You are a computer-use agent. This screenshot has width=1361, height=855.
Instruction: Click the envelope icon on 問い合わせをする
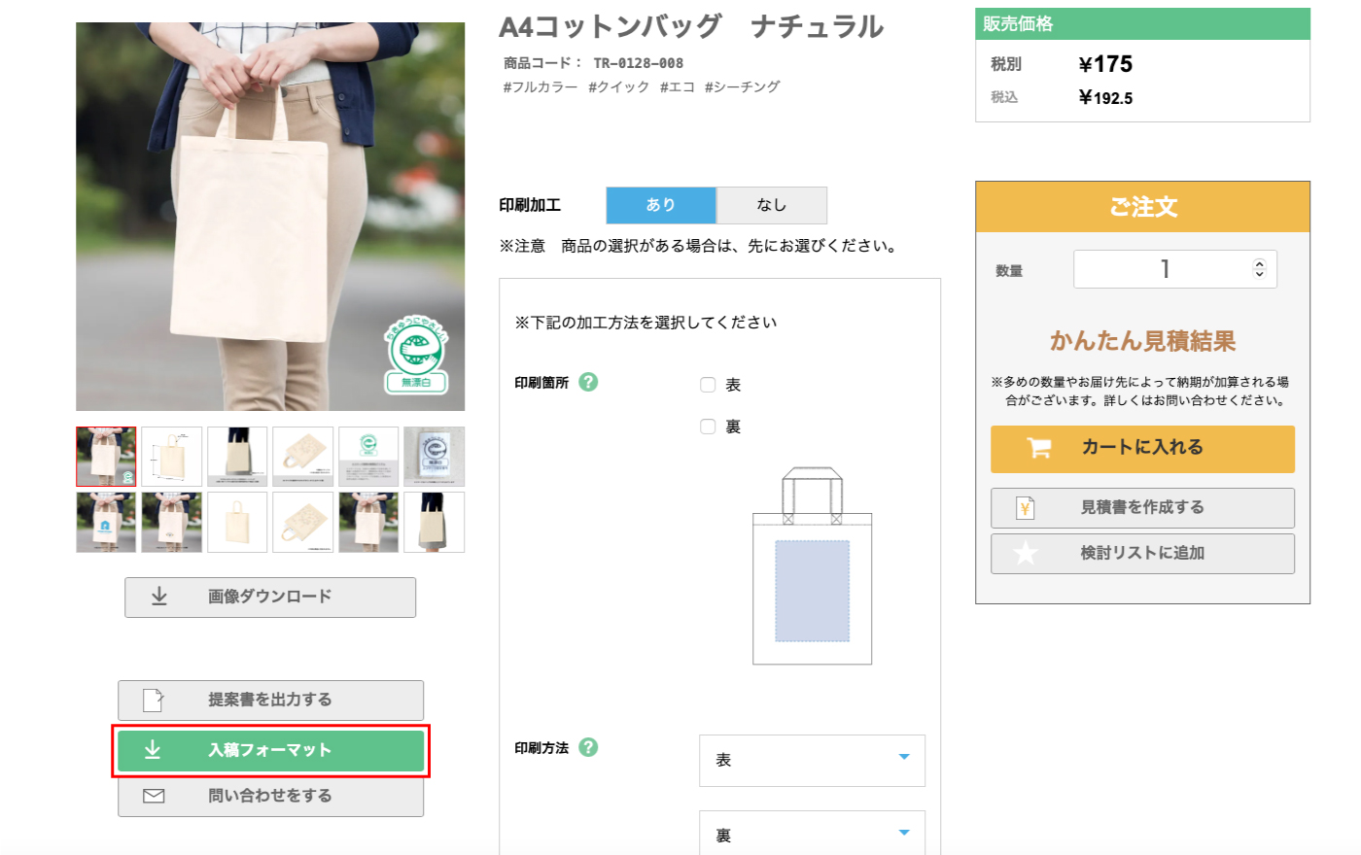154,796
